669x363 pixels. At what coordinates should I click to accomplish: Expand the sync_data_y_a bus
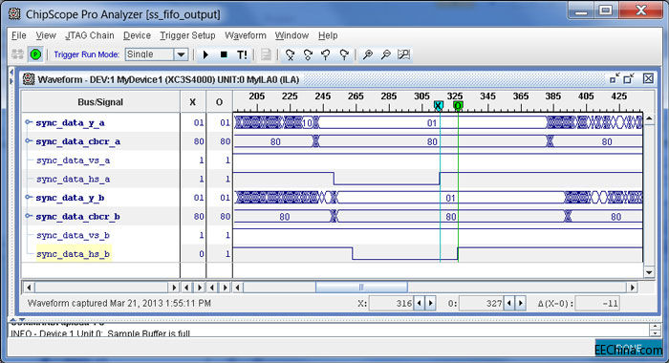(28, 122)
